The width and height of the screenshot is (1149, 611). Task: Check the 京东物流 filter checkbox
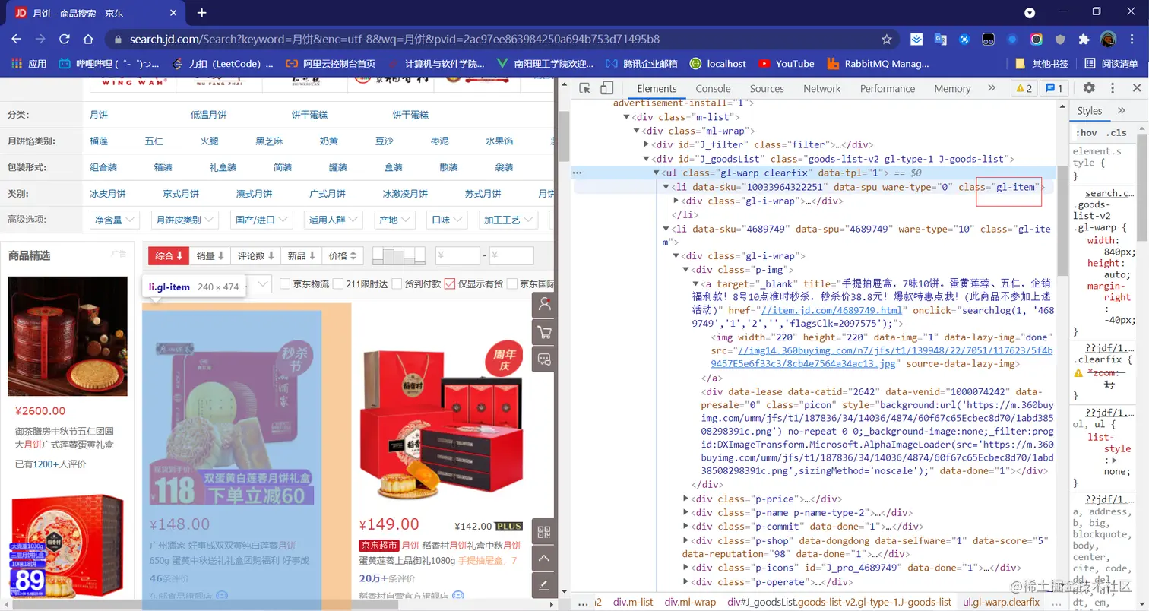[x=286, y=283]
